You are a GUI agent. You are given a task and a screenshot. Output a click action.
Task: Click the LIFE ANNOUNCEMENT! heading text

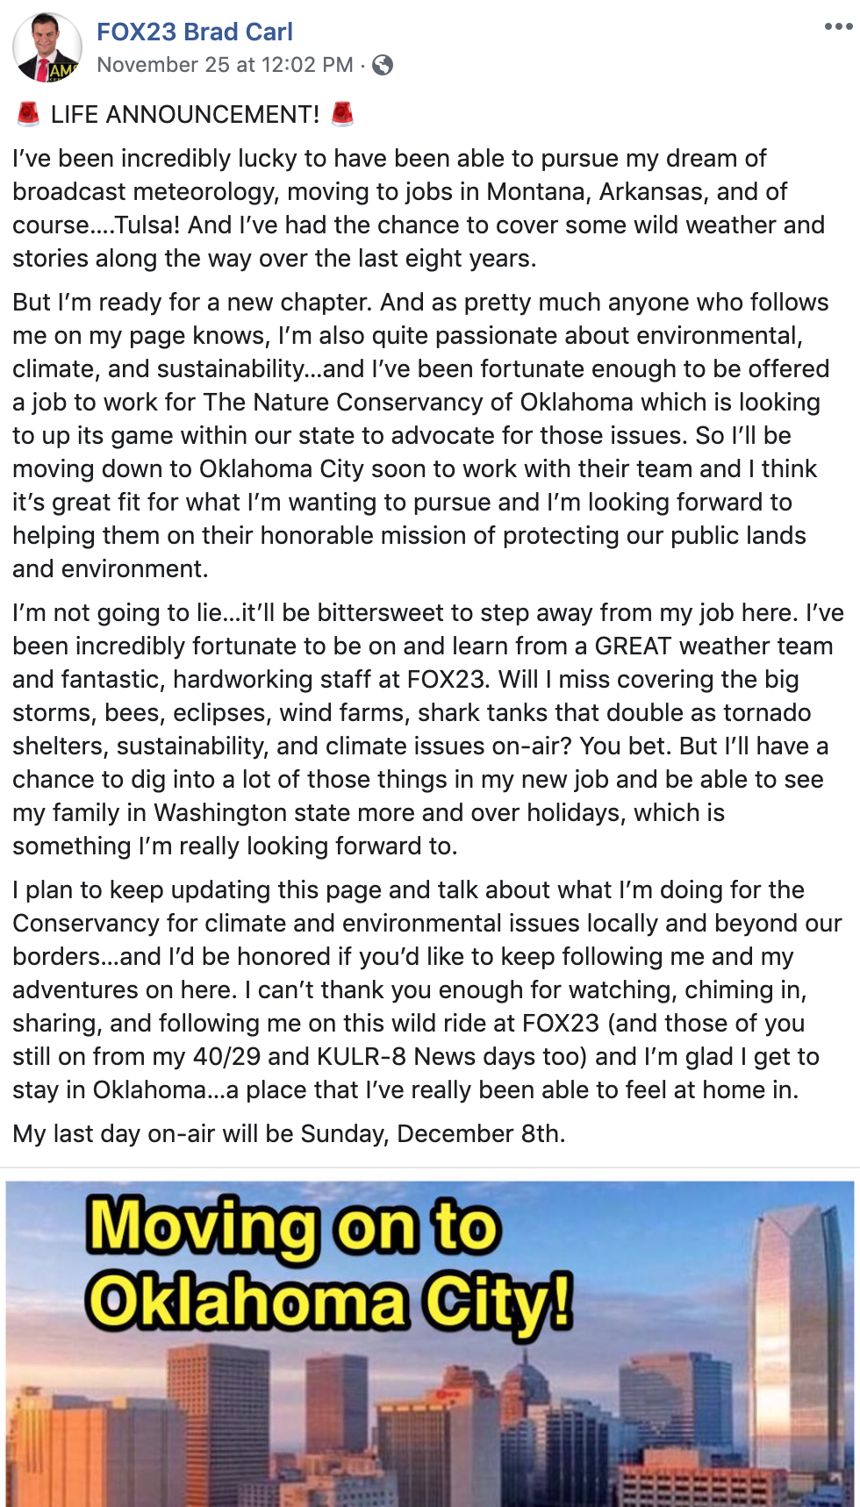(185, 114)
